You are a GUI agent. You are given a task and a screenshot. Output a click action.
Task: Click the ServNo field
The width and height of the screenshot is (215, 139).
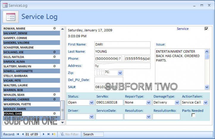point(109,102)
